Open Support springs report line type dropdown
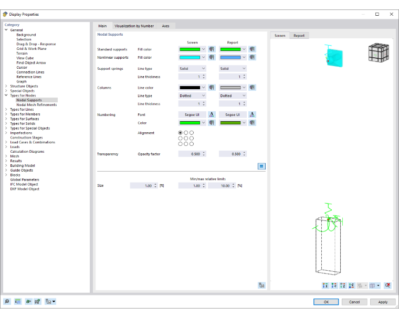Image resolution: width=399 pixels, height=318 pixels. [233, 68]
